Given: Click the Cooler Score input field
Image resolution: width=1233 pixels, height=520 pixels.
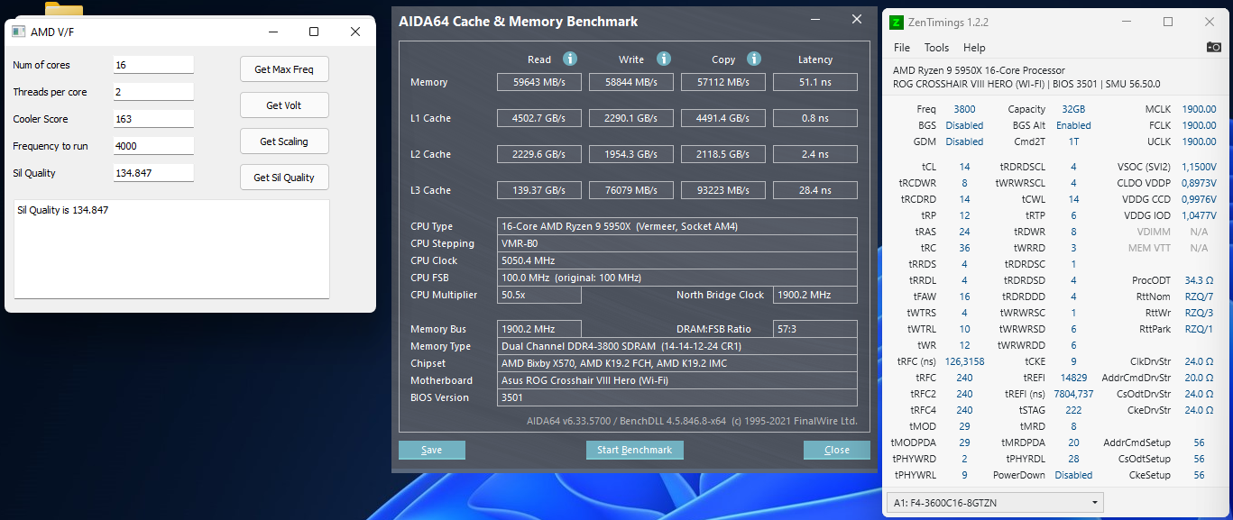Looking at the screenshot, I should 153,119.
